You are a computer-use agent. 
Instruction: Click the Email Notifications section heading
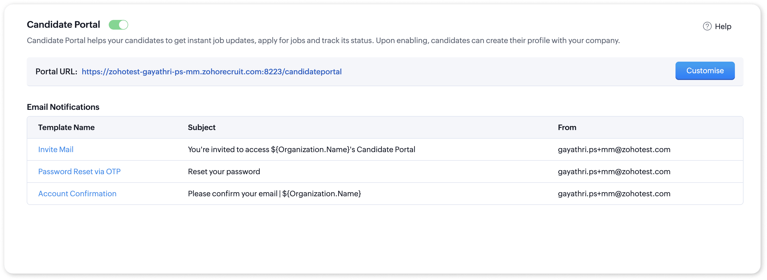point(63,107)
